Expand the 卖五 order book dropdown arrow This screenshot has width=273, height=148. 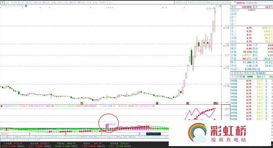click(x=238, y=11)
